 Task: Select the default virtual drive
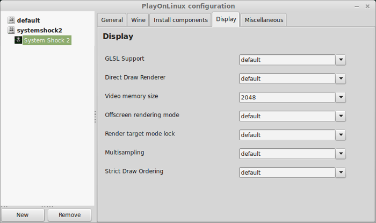click(28, 20)
